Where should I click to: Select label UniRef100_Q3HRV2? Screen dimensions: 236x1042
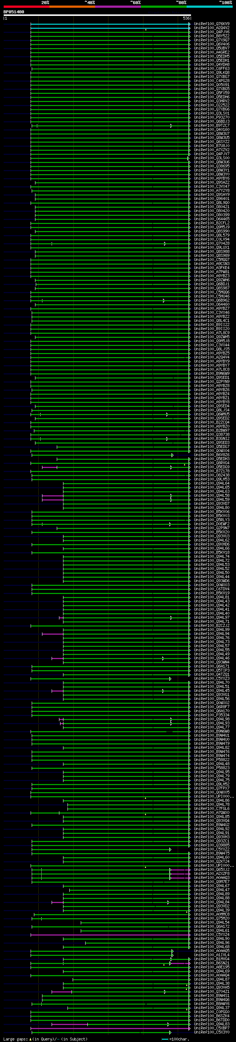point(212,101)
